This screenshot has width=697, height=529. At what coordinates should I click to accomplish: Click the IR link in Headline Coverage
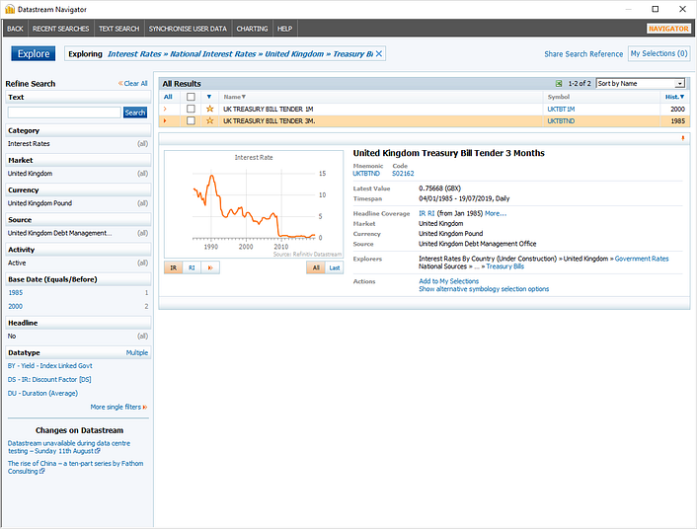[x=422, y=214]
